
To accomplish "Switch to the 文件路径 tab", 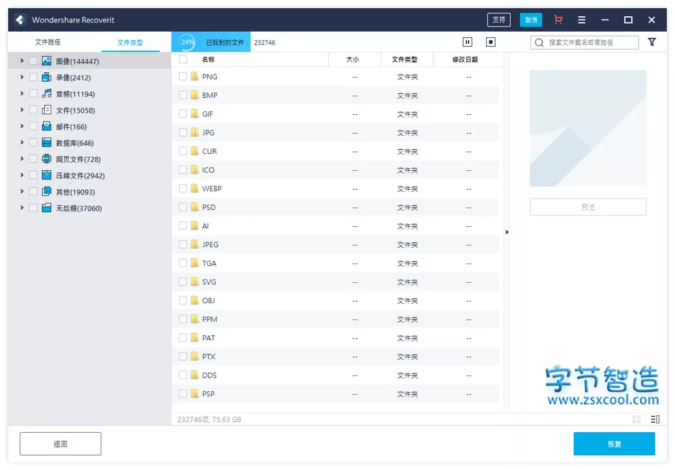I will click(48, 42).
